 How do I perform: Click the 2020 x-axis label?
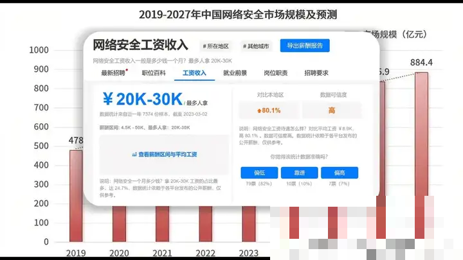(120, 253)
